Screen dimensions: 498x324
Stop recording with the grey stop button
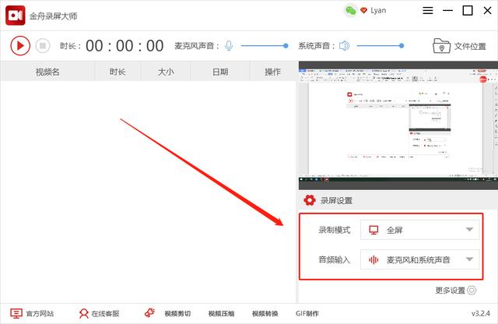43,46
